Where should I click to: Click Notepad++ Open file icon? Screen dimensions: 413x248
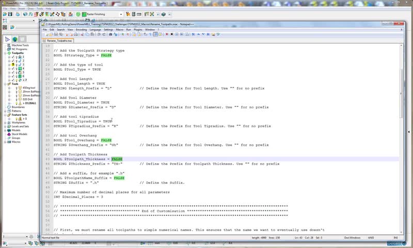pos(51,34)
